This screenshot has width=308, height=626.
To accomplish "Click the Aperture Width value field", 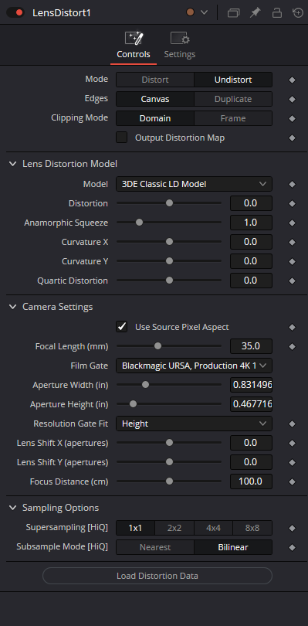I will point(251,385).
